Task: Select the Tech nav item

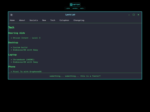Action: click(53, 20)
